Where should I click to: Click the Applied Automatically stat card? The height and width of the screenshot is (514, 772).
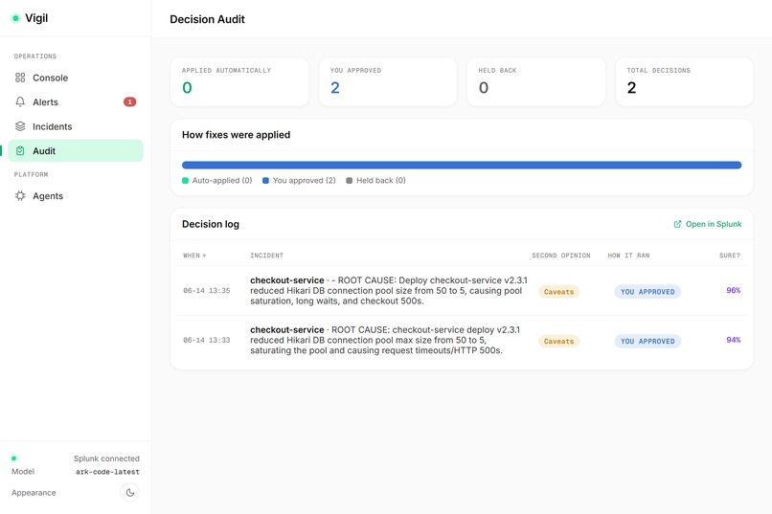click(239, 81)
